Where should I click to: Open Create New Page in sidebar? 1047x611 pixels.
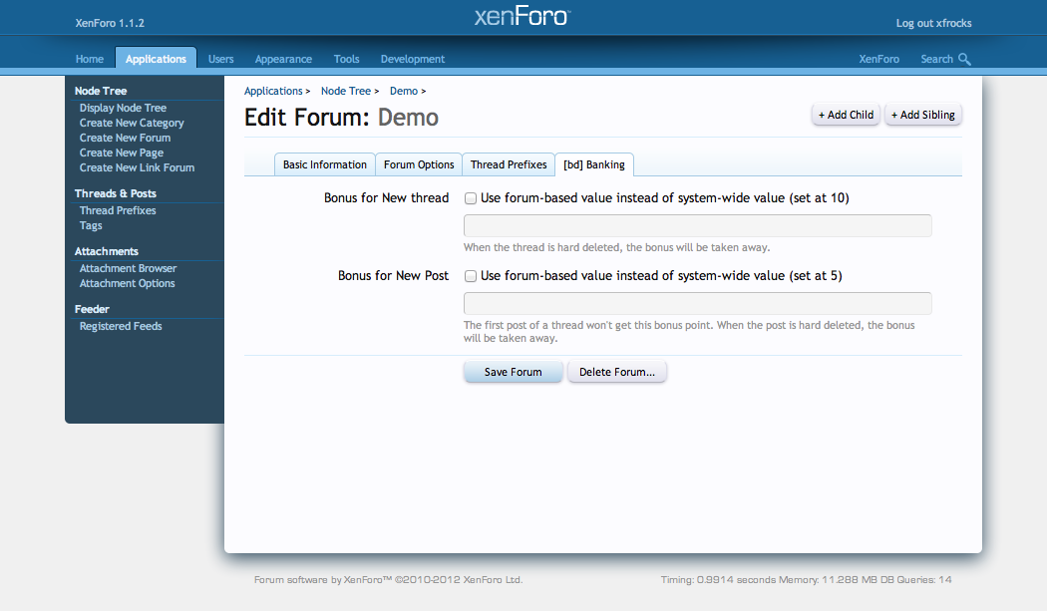pos(122,153)
